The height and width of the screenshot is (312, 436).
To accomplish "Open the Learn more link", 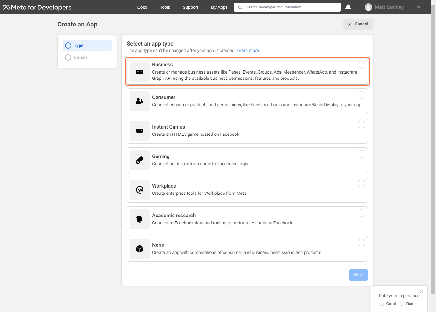I will (248, 50).
